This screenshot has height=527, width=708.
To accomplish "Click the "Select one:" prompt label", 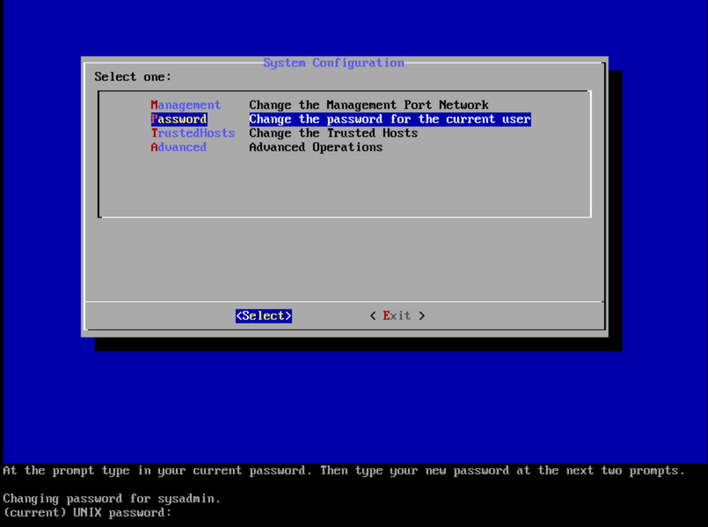I will click(133, 77).
